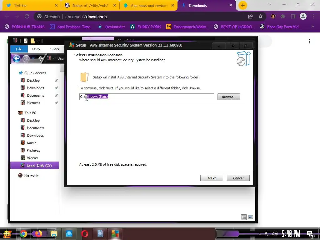Switch Explorer to details view icon
The image size is (320, 240).
tap(244, 217)
